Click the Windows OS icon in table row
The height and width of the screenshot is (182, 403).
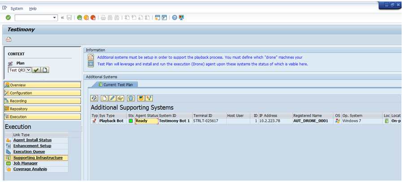(338, 121)
